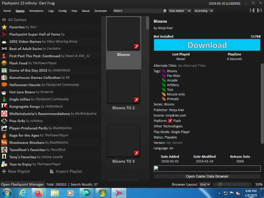Open the About tab
Image resolution: width=264 pixels, height=198 pixels.
point(86,11)
